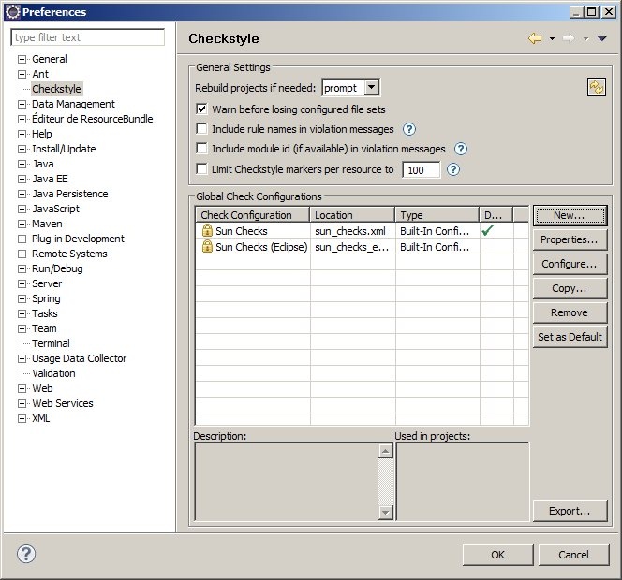622x580 pixels.
Task: Toggle Warn before losing configured file sets
Action: click(x=201, y=109)
